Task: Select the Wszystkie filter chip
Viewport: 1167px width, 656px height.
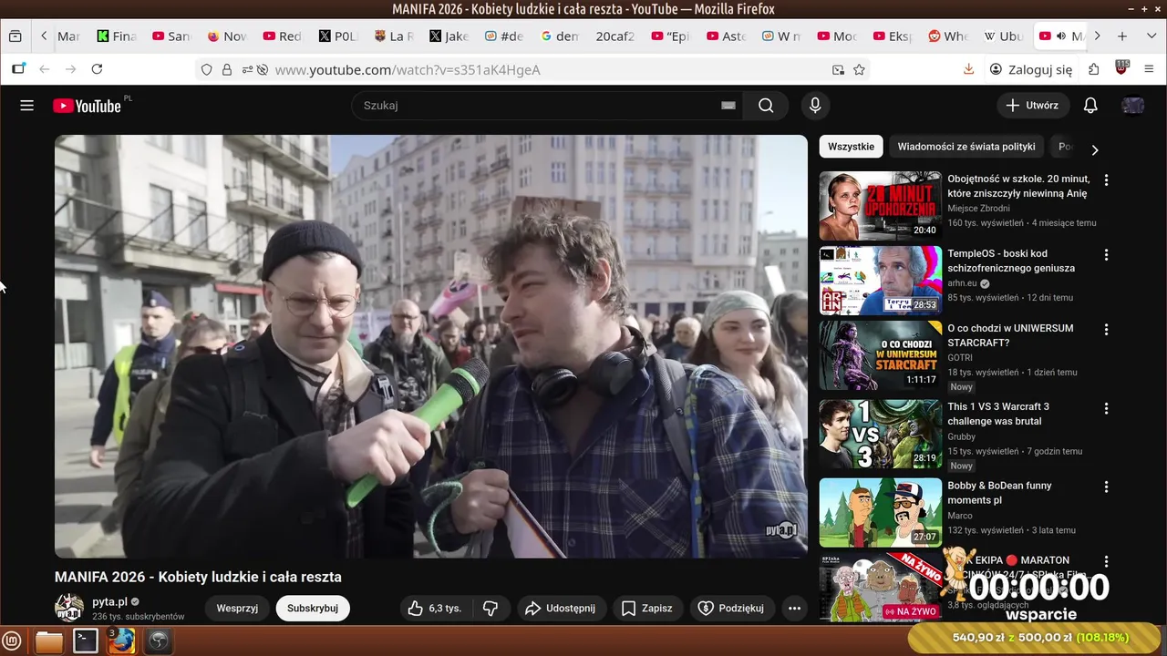Action: (851, 147)
